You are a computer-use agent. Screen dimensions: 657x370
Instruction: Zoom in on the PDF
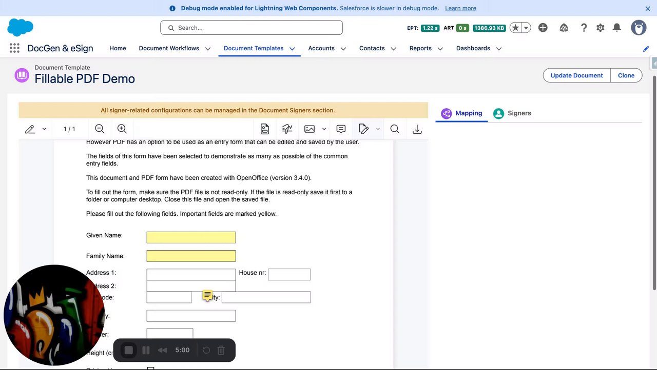coord(122,129)
